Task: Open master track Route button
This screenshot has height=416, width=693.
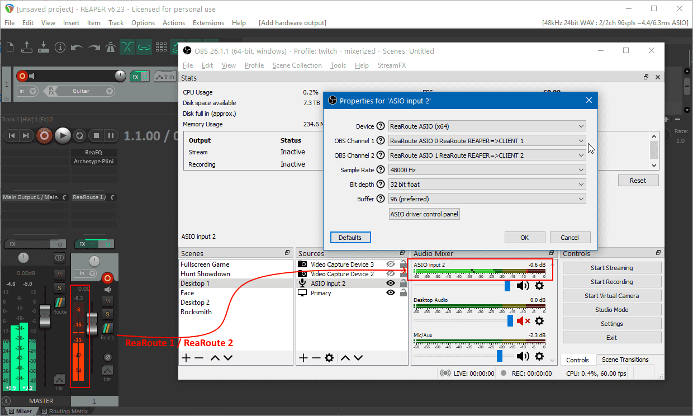Action: (60, 305)
